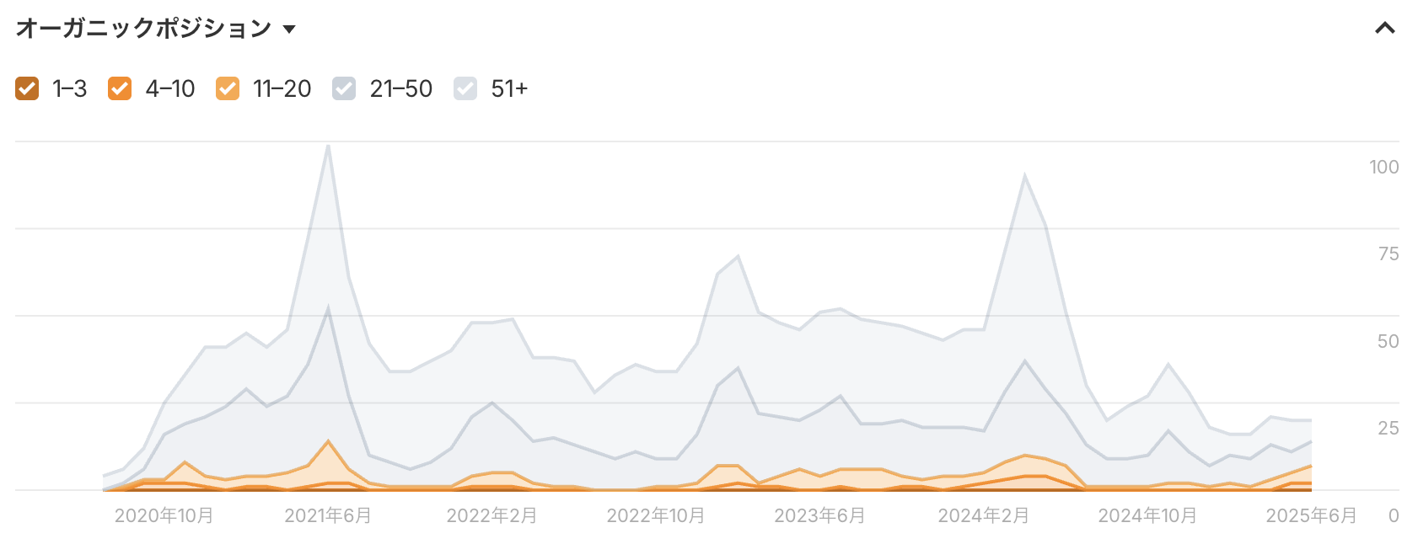Select the 2022年10月 axis label
This screenshot has width=1418, height=544.
(x=656, y=515)
